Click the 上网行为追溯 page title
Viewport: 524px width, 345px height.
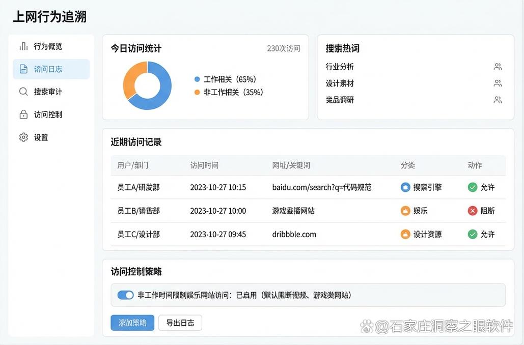point(49,17)
